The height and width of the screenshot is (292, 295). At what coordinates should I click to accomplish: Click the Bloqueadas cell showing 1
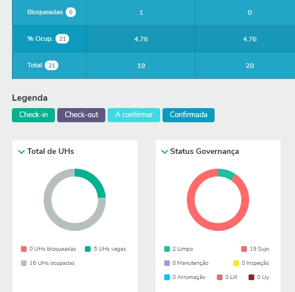click(x=141, y=12)
